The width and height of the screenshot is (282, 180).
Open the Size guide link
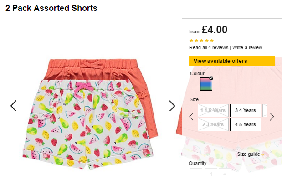(x=249, y=154)
